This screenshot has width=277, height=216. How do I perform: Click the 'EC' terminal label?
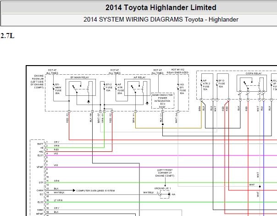click(42, 194)
